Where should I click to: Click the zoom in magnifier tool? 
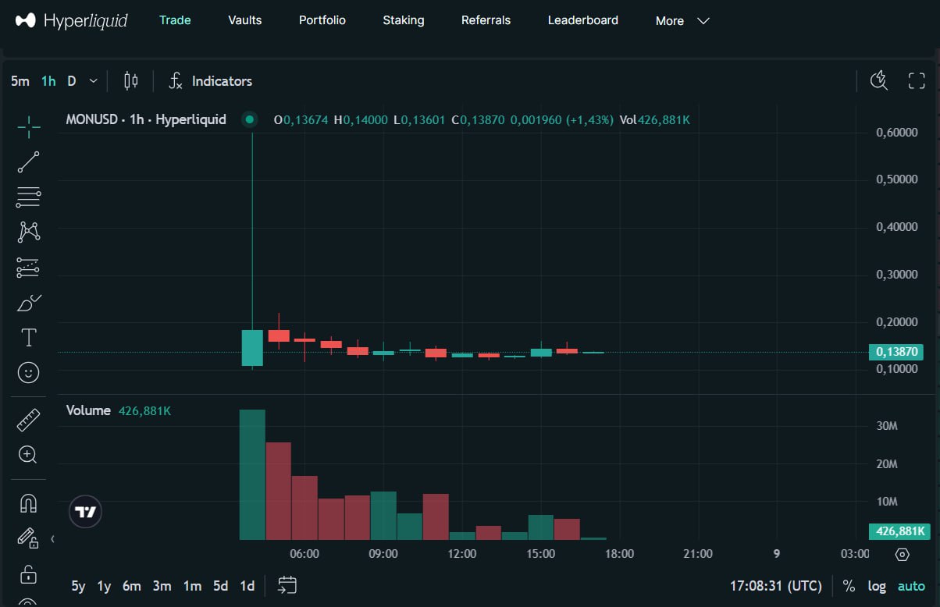pos(28,455)
